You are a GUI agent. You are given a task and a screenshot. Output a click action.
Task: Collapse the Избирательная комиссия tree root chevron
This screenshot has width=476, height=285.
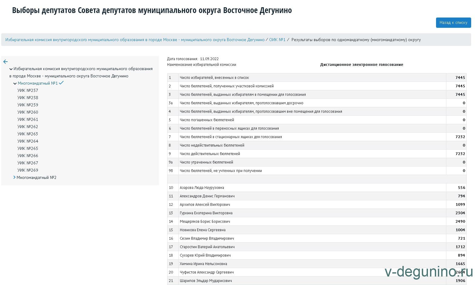[x=11, y=69]
